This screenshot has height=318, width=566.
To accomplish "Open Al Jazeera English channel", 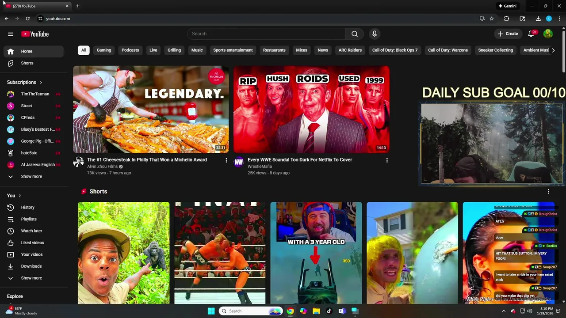I will click(34, 165).
